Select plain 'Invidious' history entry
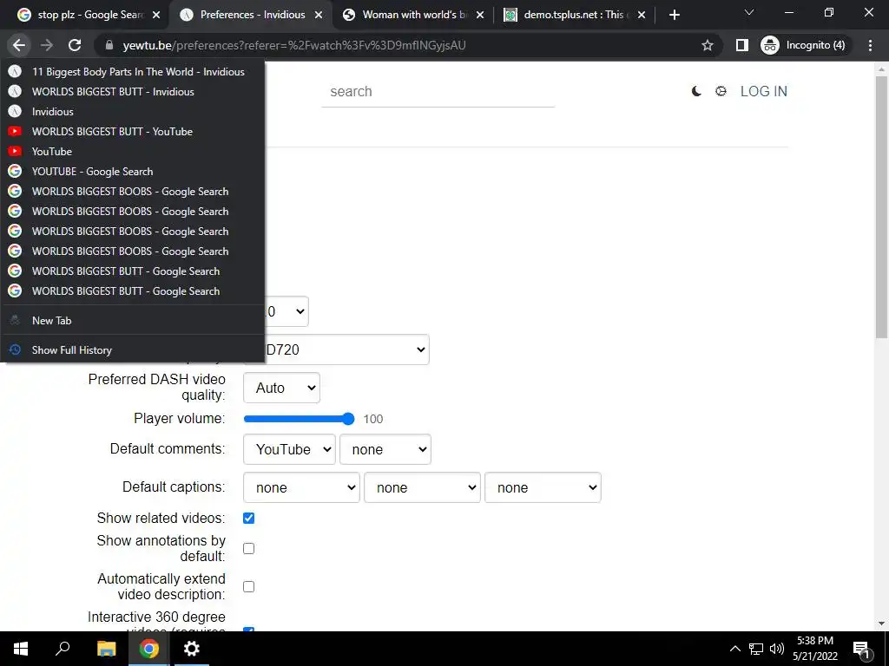The width and height of the screenshot is (889, 666). click(x=133, y=112)
